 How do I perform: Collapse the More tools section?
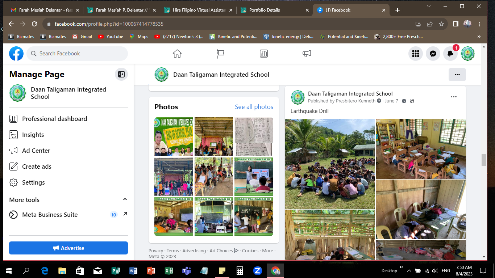pyautogui.click(x=125, y=199)
